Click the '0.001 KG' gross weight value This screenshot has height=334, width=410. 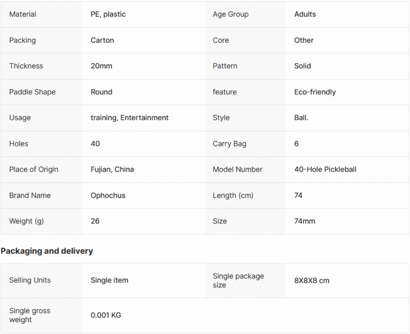106,315
